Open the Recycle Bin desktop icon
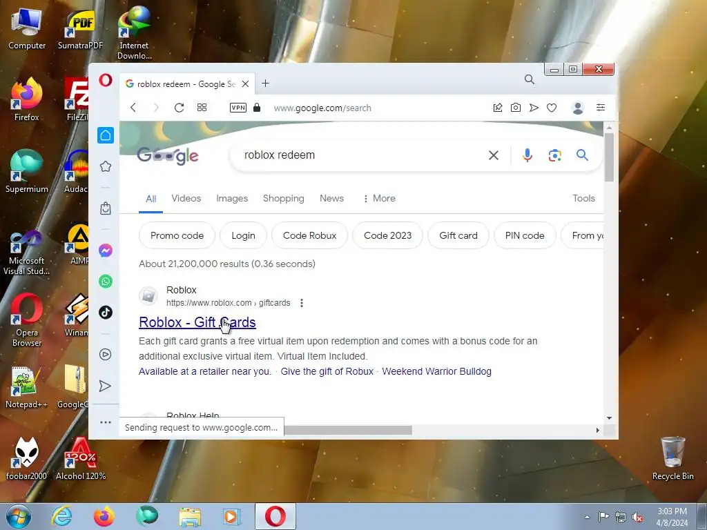This screenshot has width=707, height=530. click(672, 458)
